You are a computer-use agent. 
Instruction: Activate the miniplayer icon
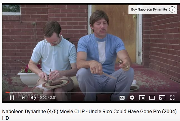click(142, 98)
